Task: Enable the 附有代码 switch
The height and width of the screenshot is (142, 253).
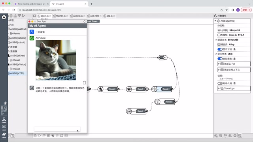Action: (x=220, y=83)
